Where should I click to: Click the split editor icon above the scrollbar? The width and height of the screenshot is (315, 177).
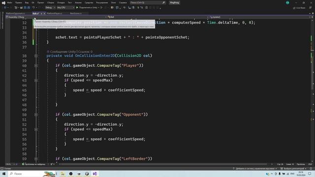[x=312, y=17]
